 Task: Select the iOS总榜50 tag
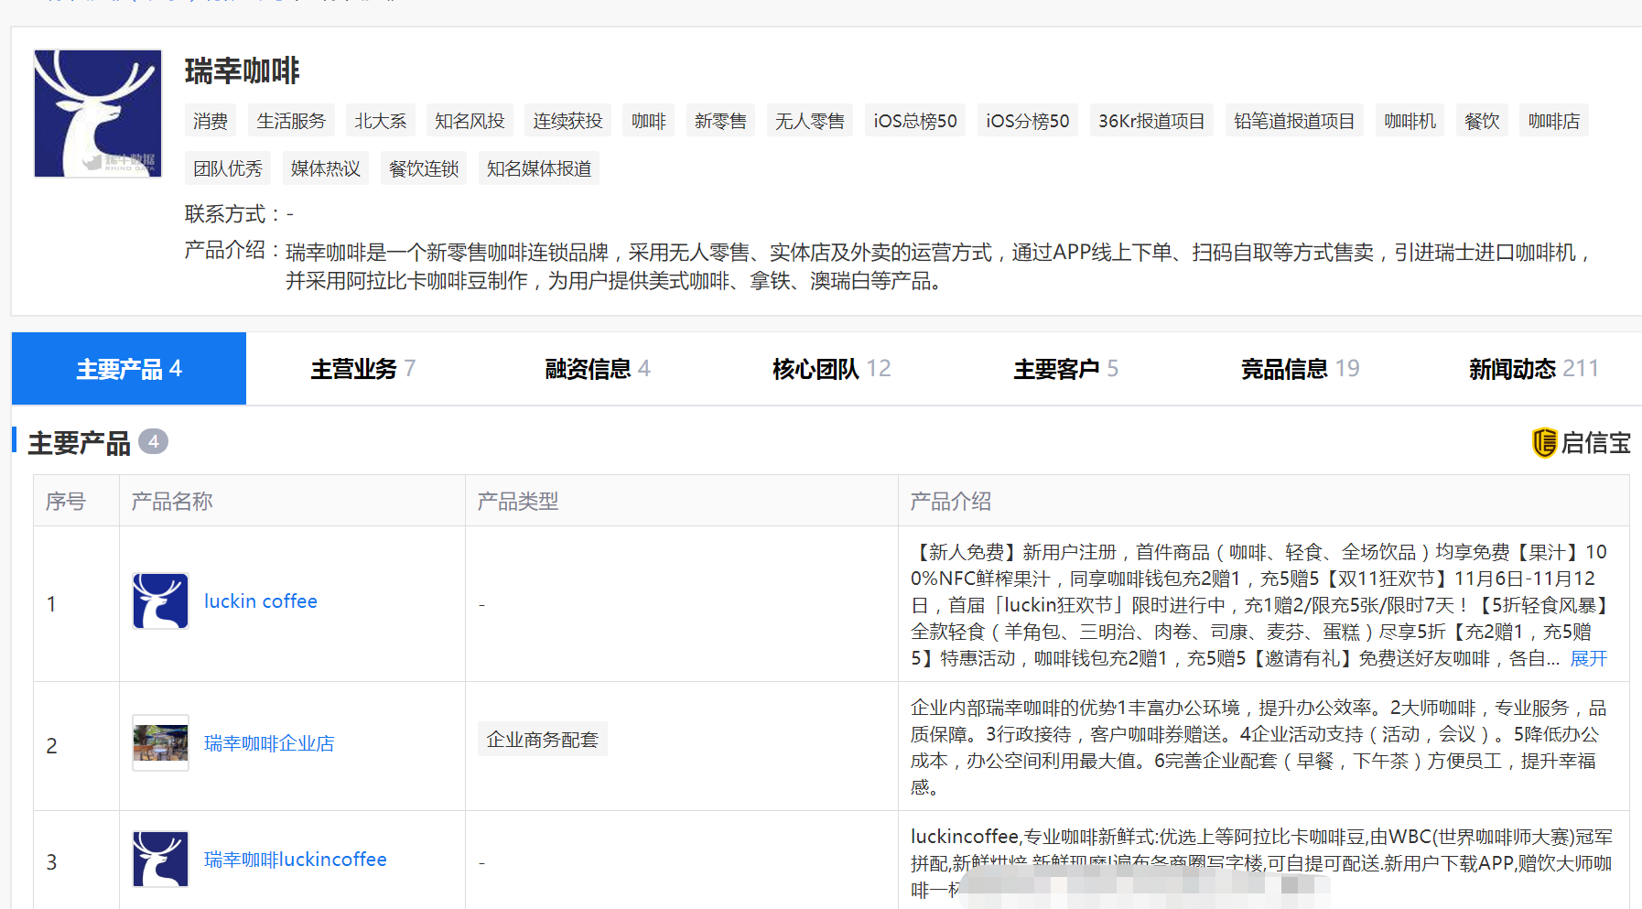click(915, 121)
